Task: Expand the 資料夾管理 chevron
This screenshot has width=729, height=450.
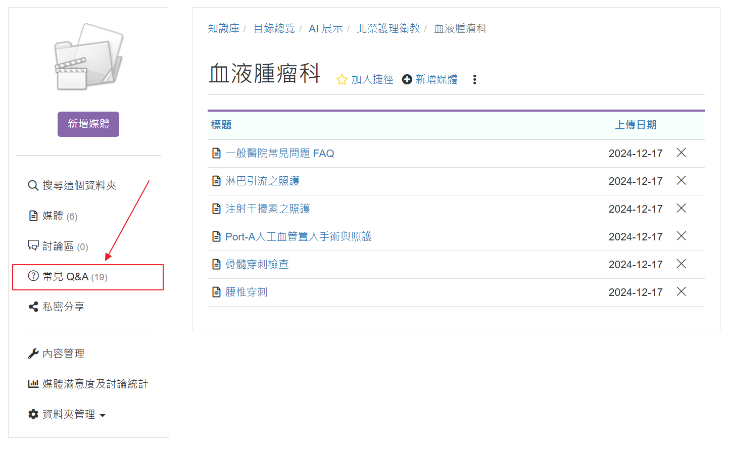Action: (104, 415)
